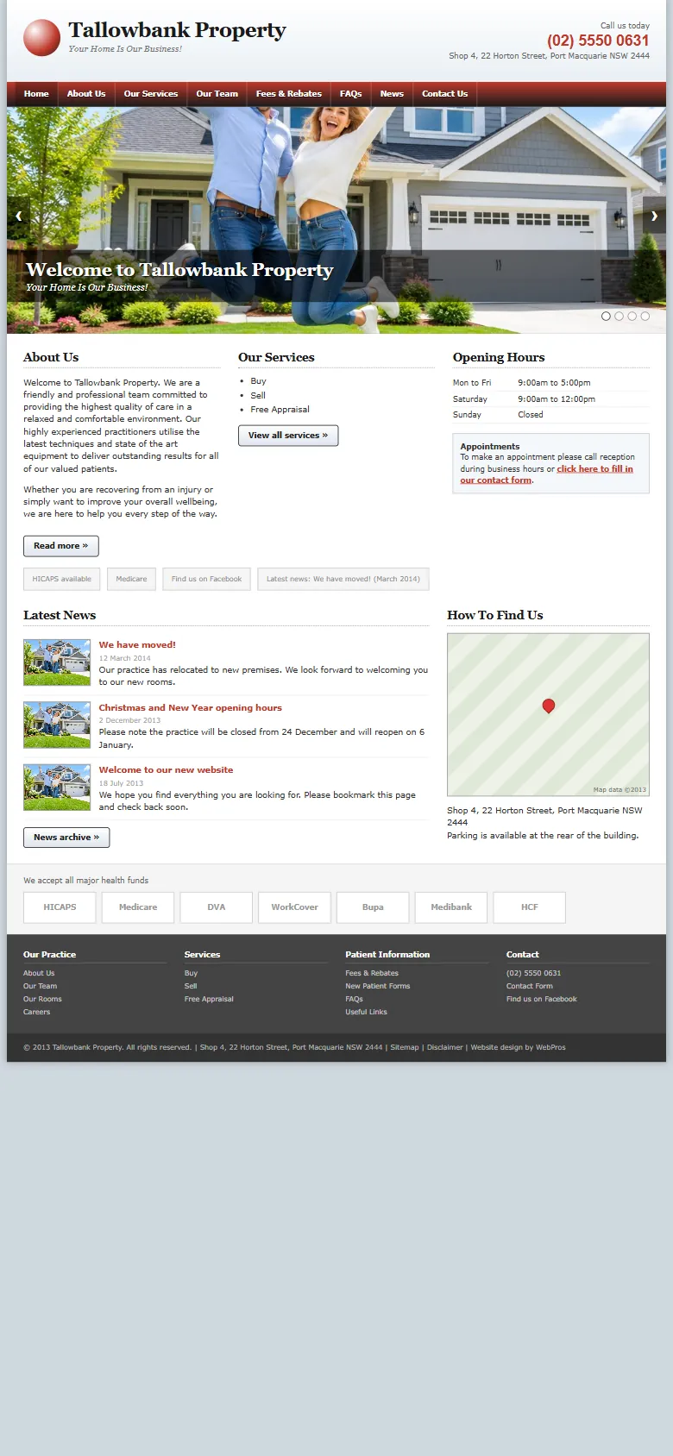The height and width of the screenshot is (1456, 673).
Task: Click the Read more button
Action: tap(61, 546)
